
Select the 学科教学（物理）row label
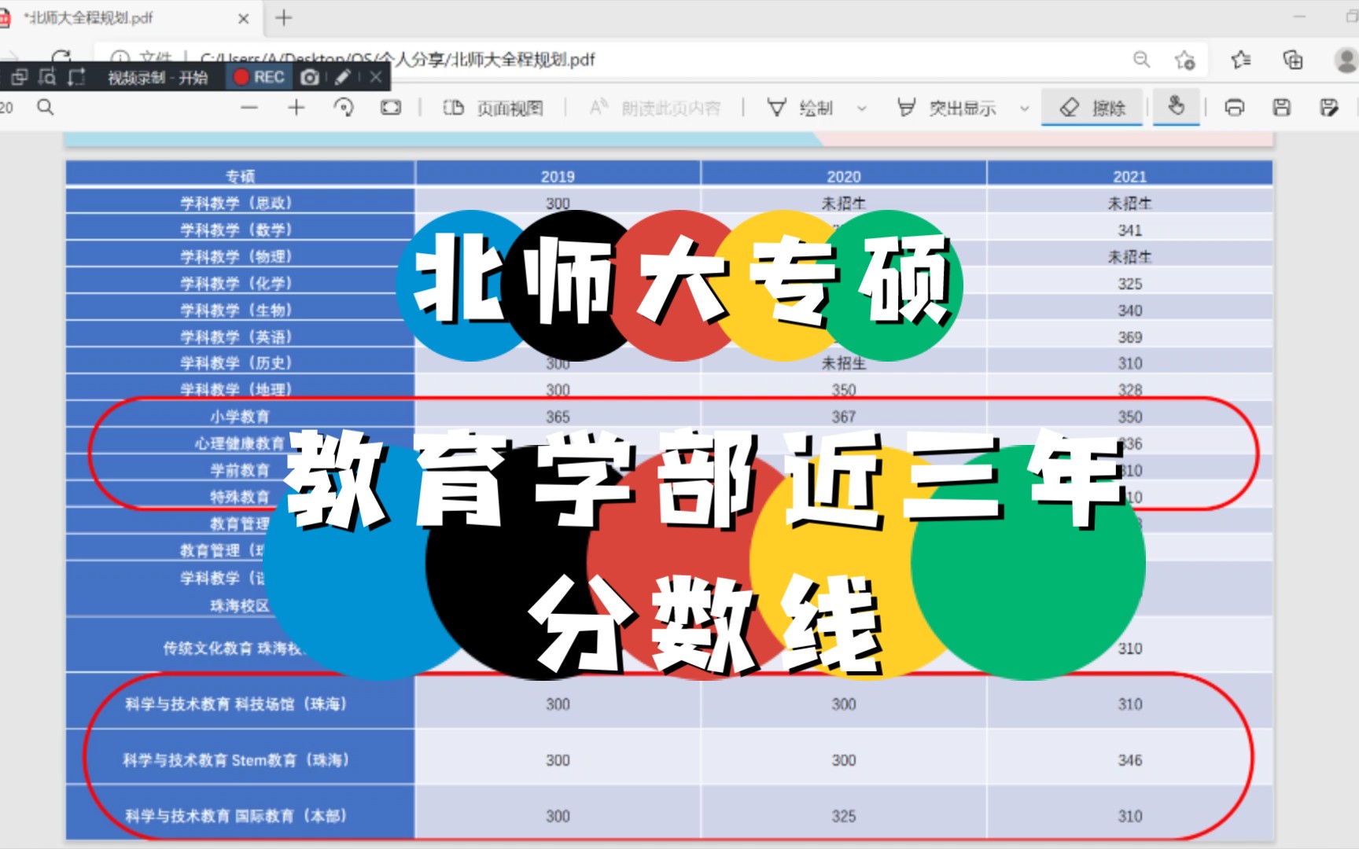[x=237, y=256]
